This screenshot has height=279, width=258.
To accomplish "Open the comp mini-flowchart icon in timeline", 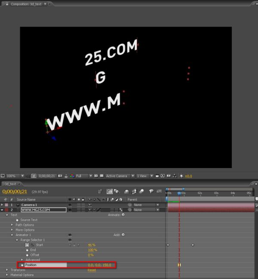I will pyautogui.click(x=100, y=191).
